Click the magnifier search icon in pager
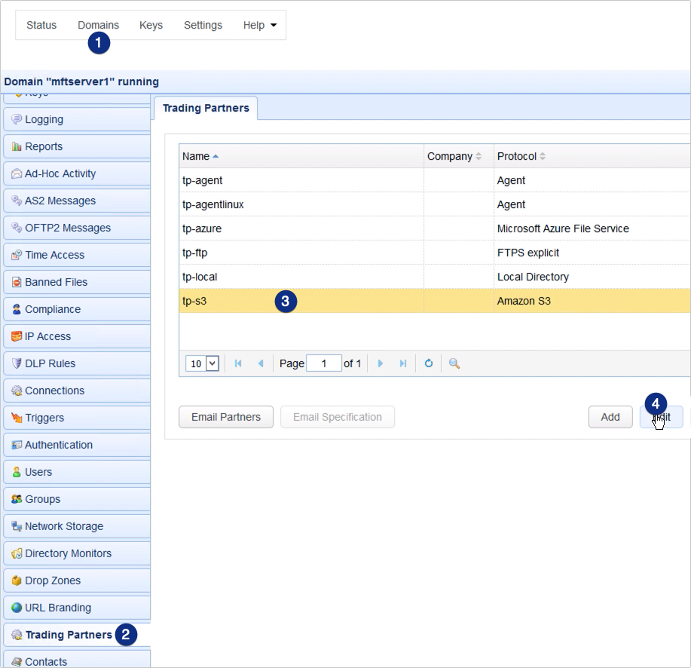Viewport: 691px width, 668px height. tap(454, 363)
